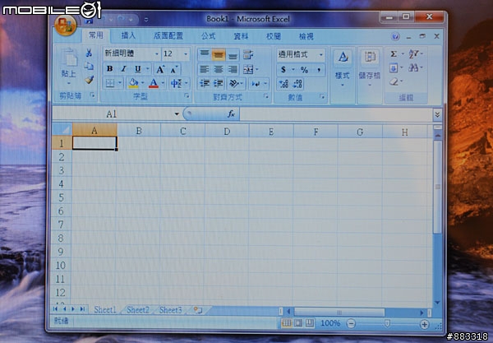Open the 插入 ribbon tab
The image size is (493, 343).
coord(128,36)
